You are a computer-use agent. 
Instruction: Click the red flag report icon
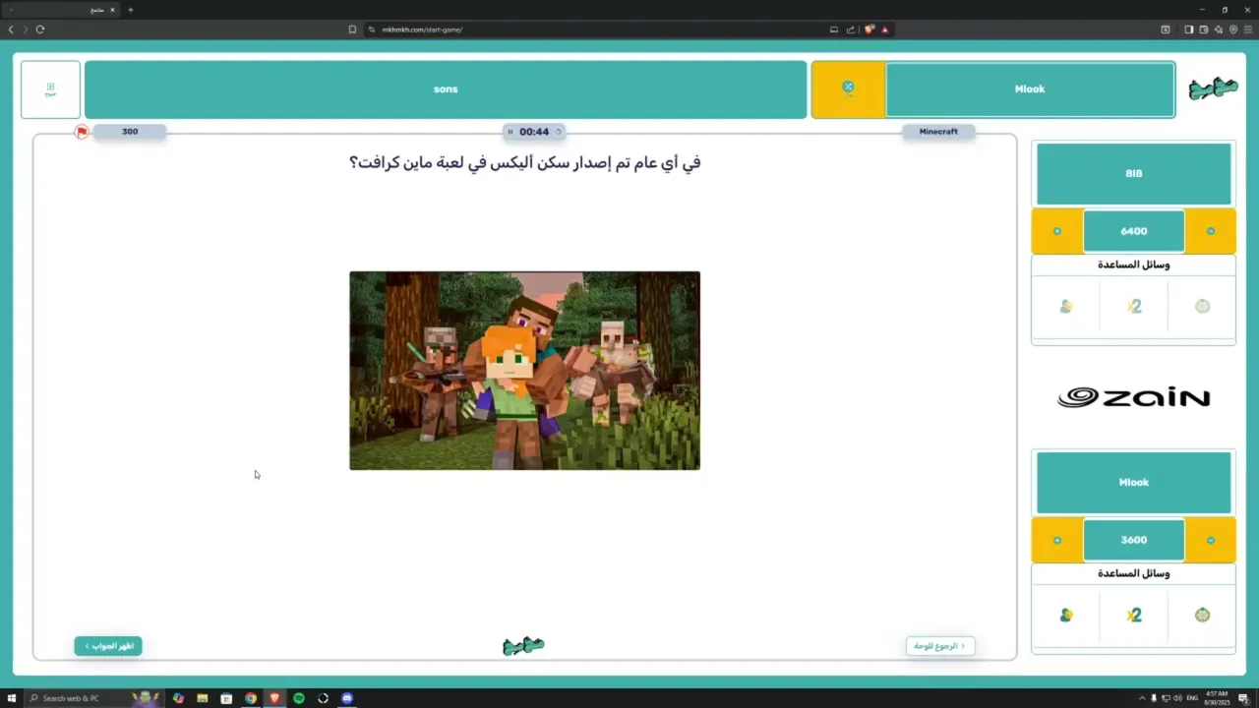[x=82, y=132]
